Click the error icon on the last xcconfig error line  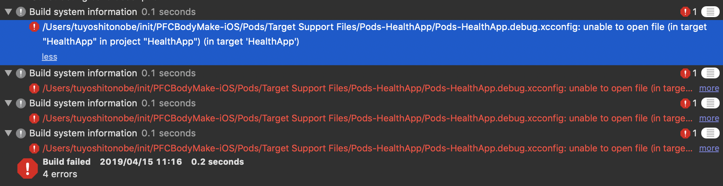(x=34, y=148)
